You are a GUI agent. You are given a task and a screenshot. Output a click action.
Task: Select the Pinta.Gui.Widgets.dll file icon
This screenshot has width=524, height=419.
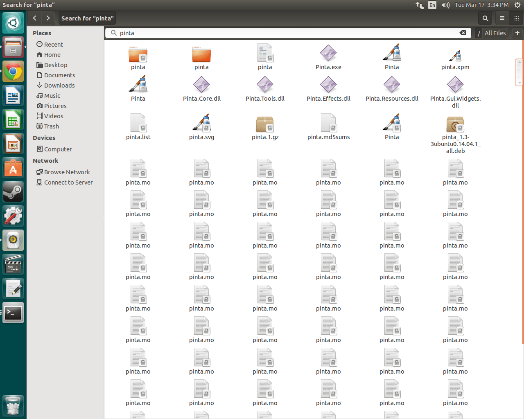(455, 84)
